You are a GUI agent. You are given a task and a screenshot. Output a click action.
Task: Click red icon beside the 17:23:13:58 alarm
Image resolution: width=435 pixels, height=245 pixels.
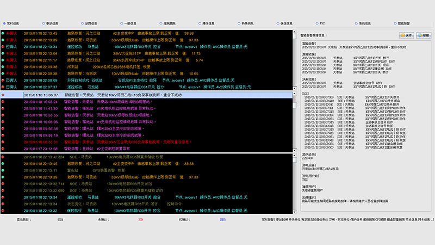pos(3,149)
